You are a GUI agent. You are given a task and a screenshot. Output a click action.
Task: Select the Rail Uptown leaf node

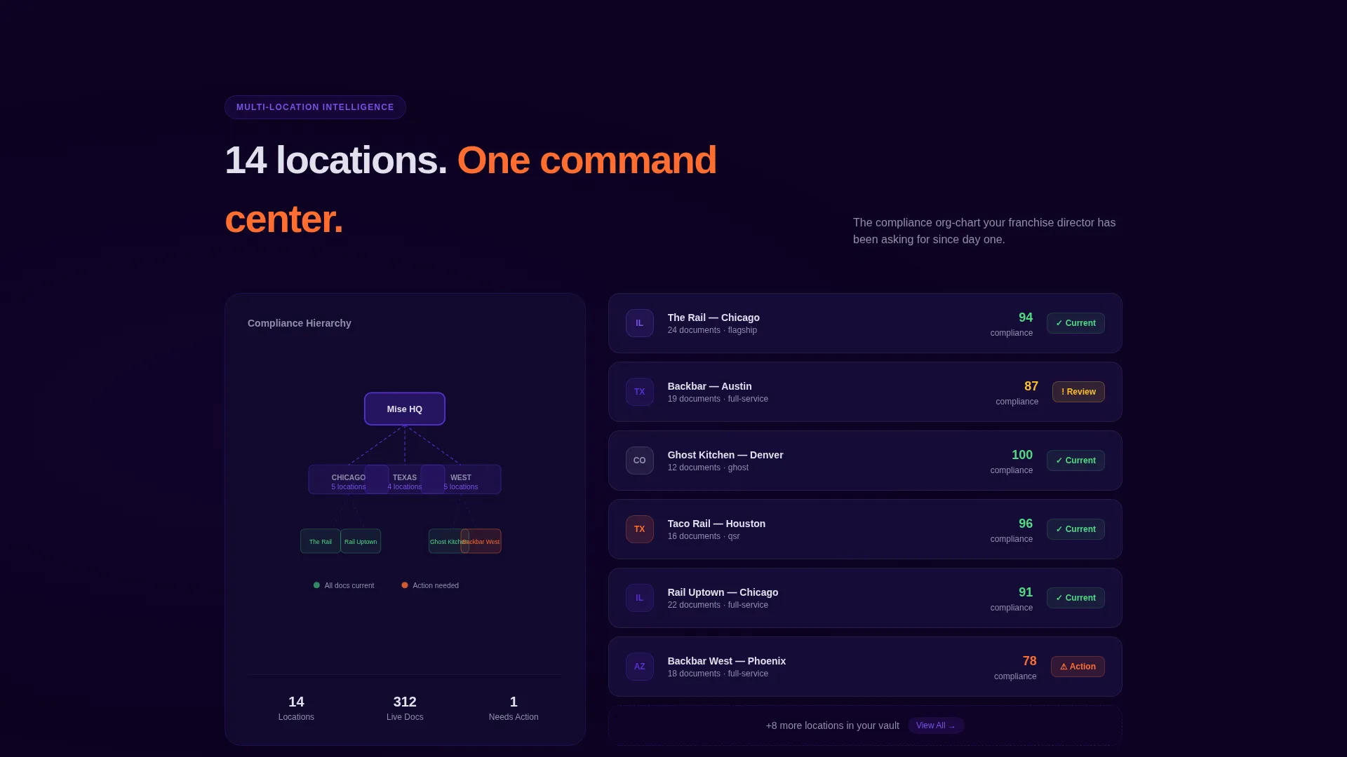[361, 541]
